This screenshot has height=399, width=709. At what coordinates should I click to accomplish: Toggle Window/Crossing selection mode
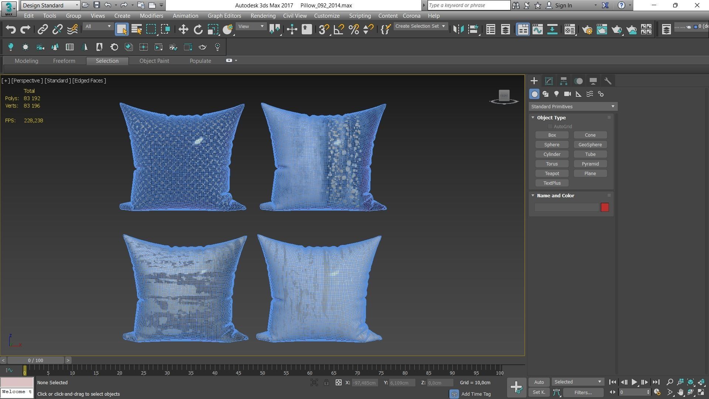pos(165,30)
